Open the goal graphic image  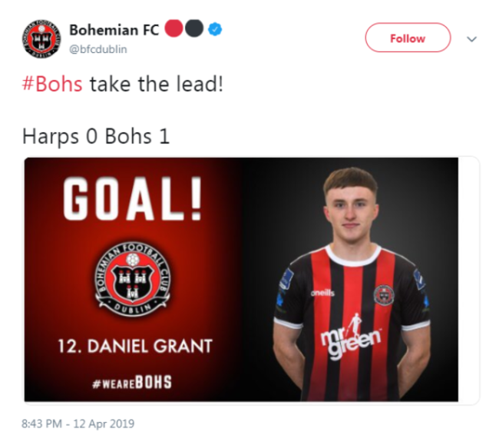pos(241,280)
